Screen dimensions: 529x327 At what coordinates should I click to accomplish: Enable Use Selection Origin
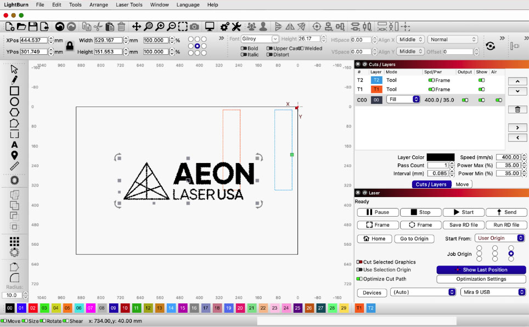coord(359,269)
